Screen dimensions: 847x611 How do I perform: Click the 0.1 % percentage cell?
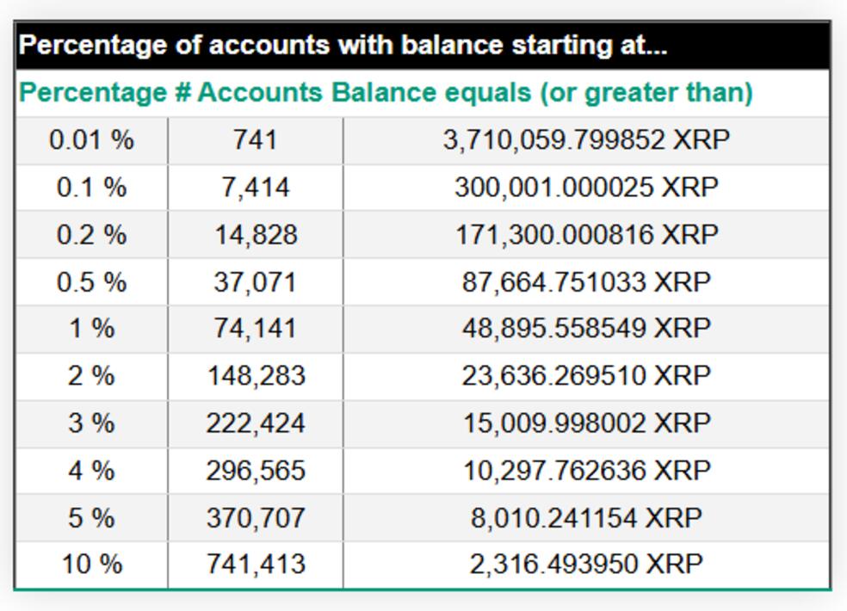click(x=91, y=188)
